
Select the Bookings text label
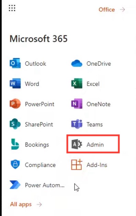[x=37, y=145]
